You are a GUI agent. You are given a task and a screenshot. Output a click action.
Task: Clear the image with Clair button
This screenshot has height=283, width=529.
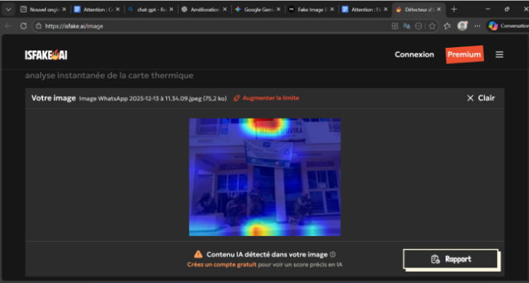coord(481,98)
